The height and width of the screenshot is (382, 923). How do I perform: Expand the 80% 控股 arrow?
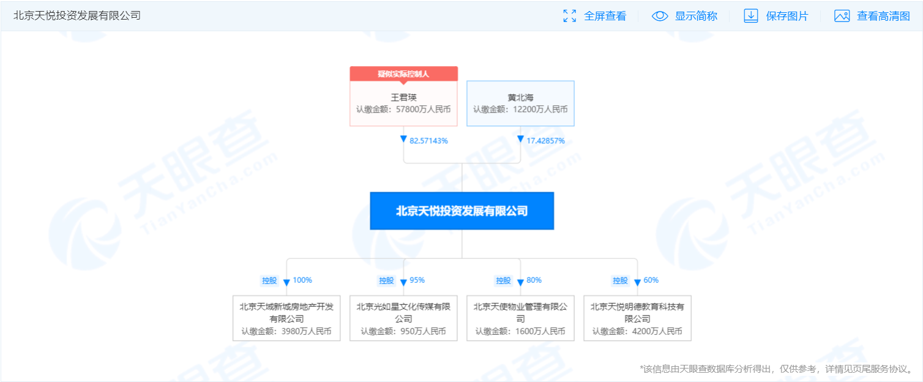tap(520, 281)
